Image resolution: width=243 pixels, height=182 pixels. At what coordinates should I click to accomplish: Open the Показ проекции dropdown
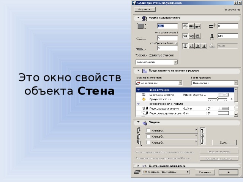tap(215, 83)
